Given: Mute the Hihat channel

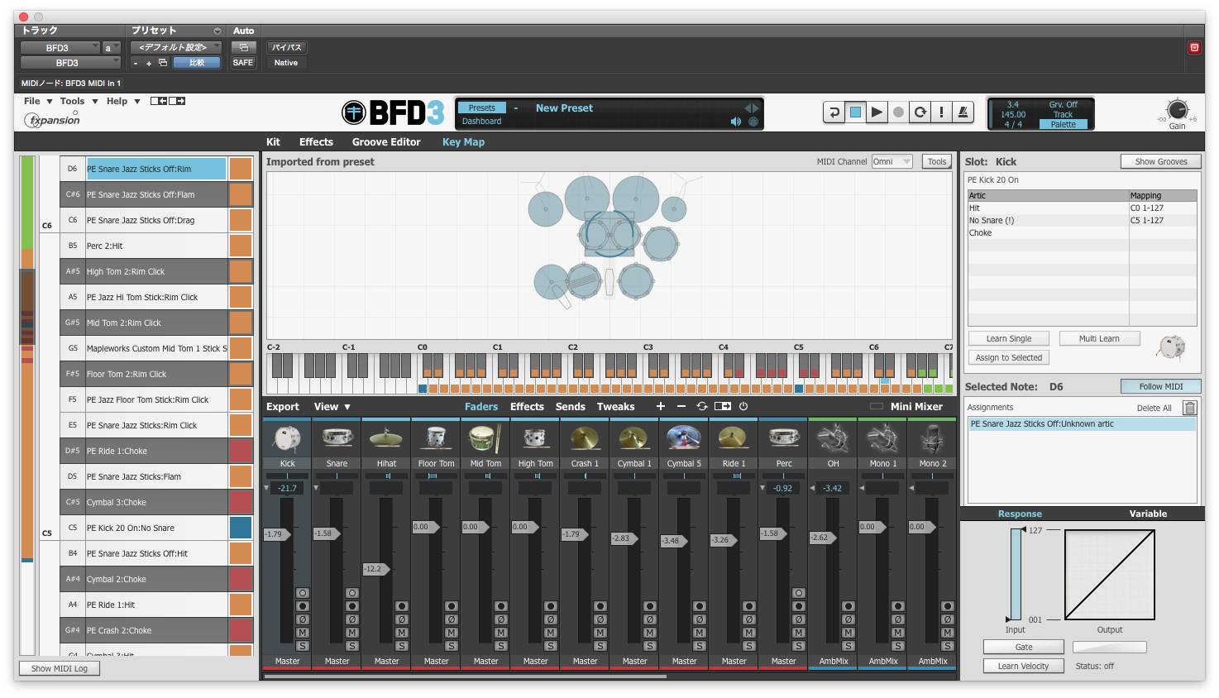Looking at the screenshot, I should pos(402,633).
